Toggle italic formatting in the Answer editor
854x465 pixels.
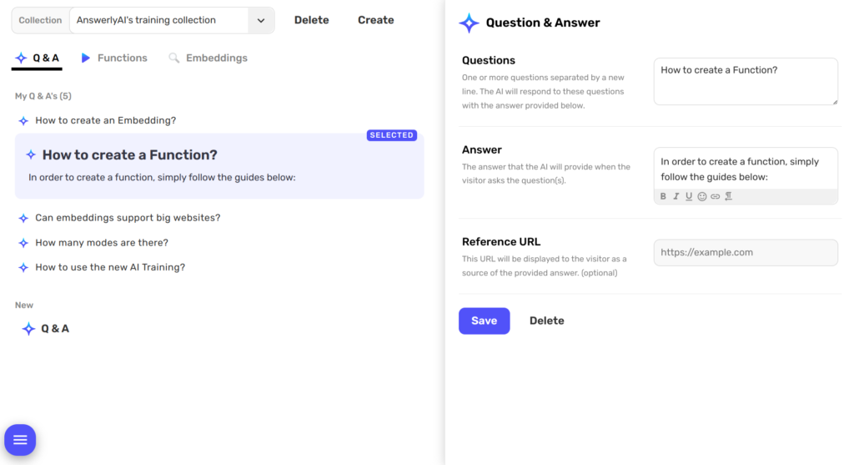pyautogui.click(x=676, y=197)
